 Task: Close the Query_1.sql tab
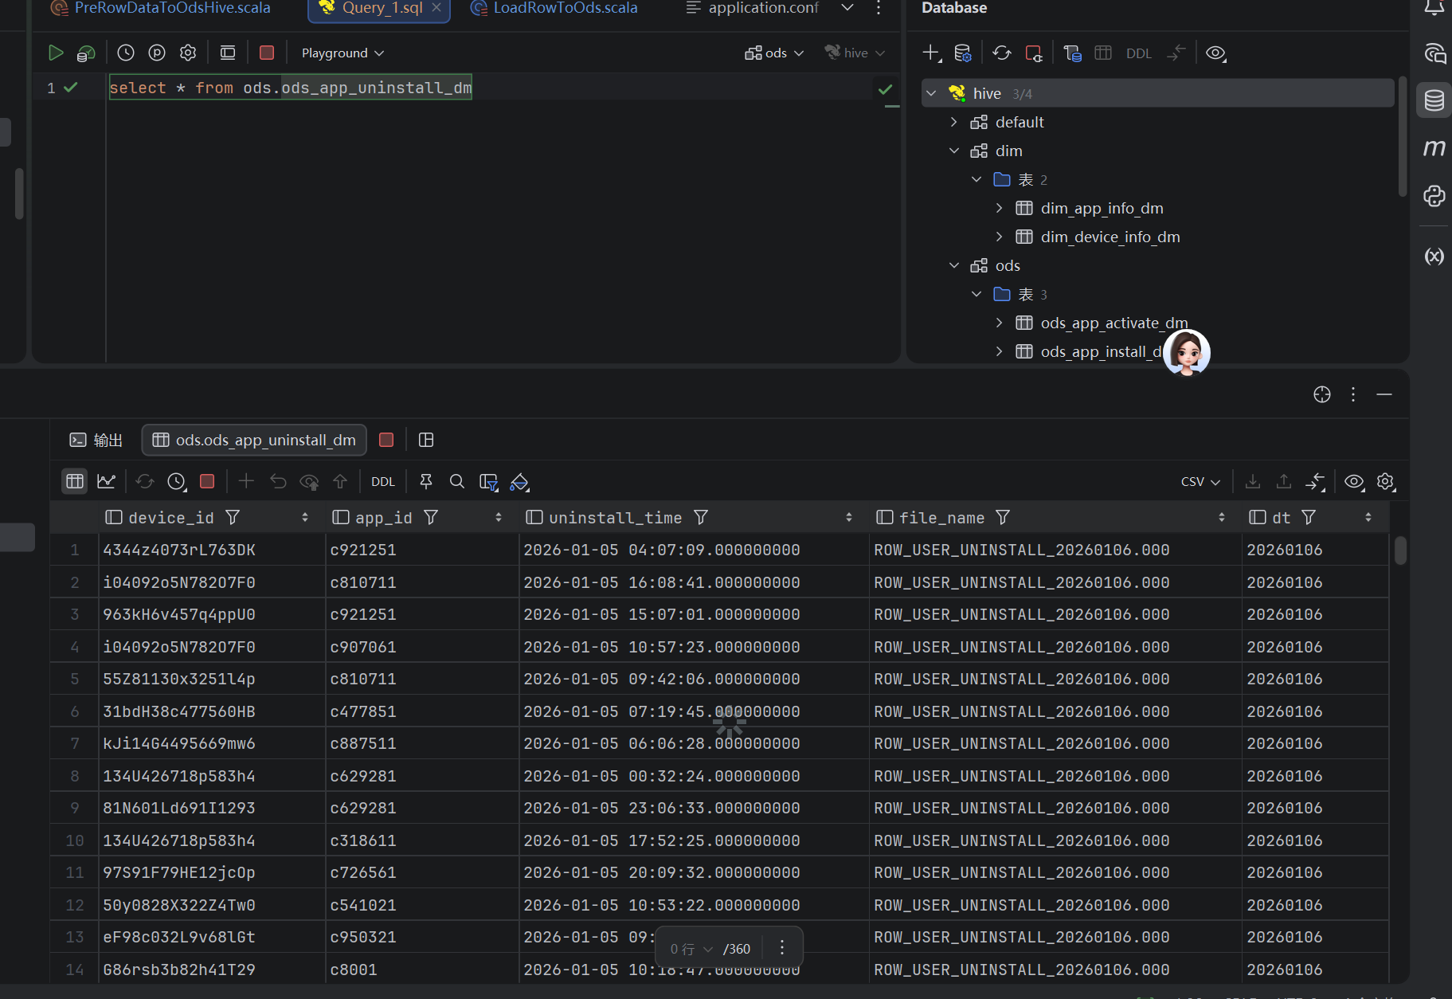click(x=436, y=7)
